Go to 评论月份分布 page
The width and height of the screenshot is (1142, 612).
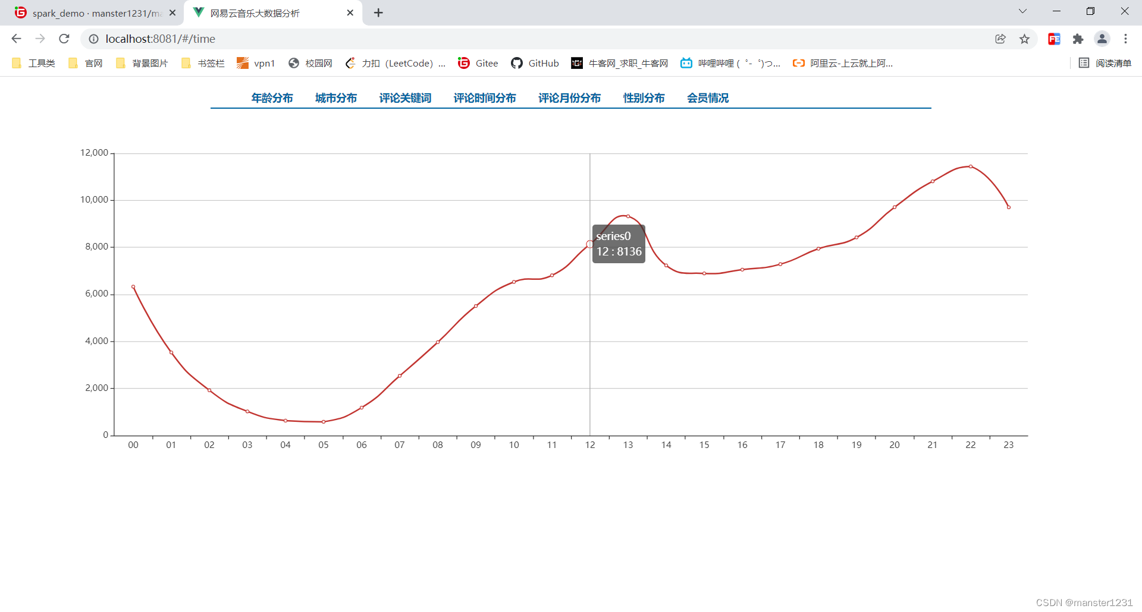pyautogui.click(x=569, y=98)
